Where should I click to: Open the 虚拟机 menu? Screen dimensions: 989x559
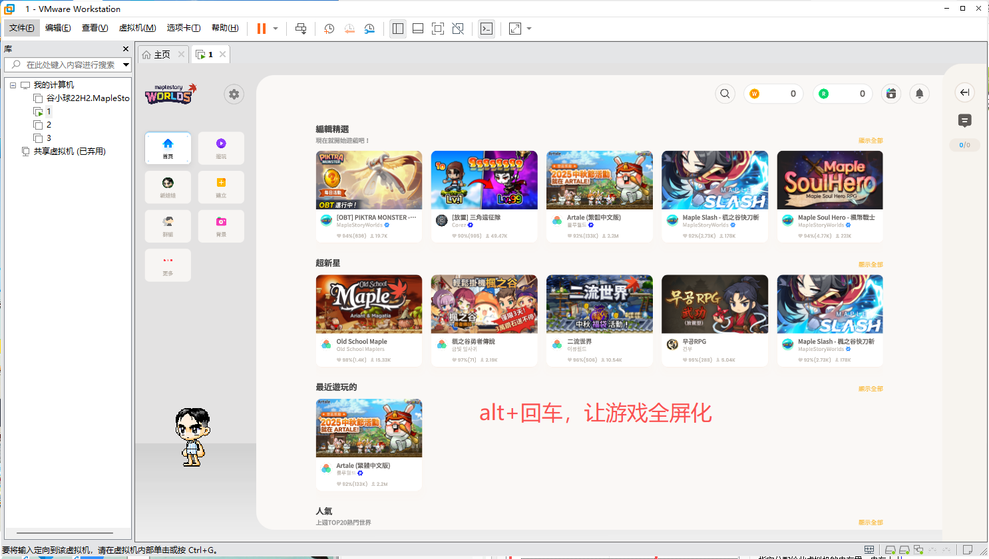136,28
